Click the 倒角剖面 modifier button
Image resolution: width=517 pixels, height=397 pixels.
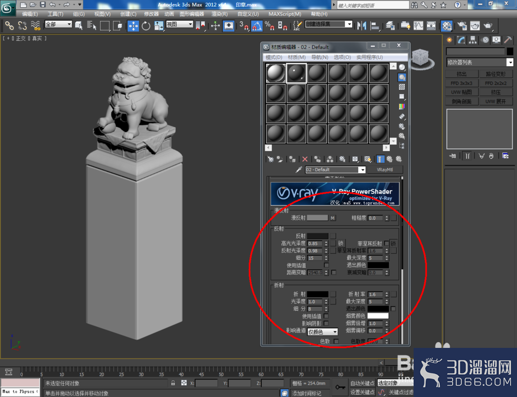(x=462, y=101)
